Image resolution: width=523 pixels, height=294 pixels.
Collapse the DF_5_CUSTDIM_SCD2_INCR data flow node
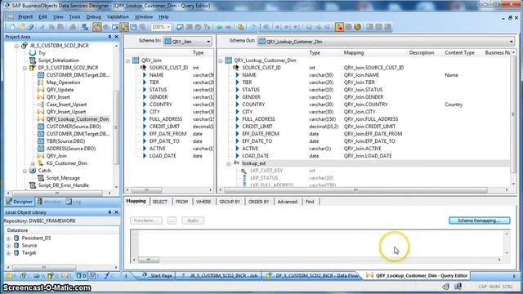pos(25,68)
